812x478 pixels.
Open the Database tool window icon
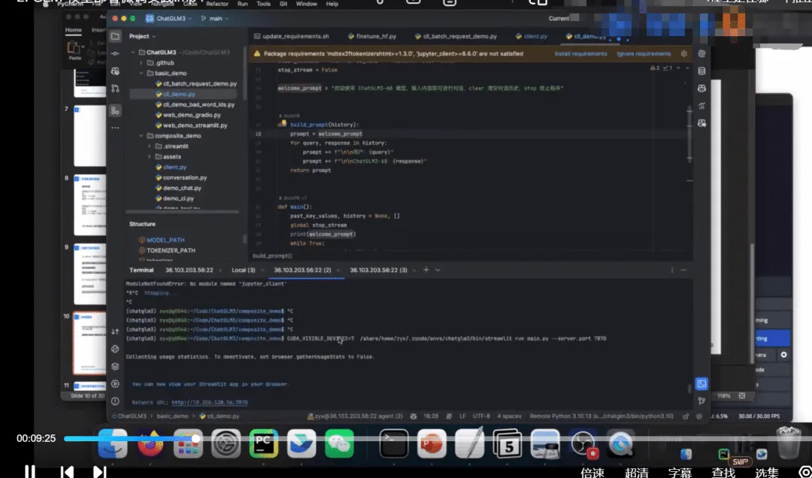coord(701,71)
